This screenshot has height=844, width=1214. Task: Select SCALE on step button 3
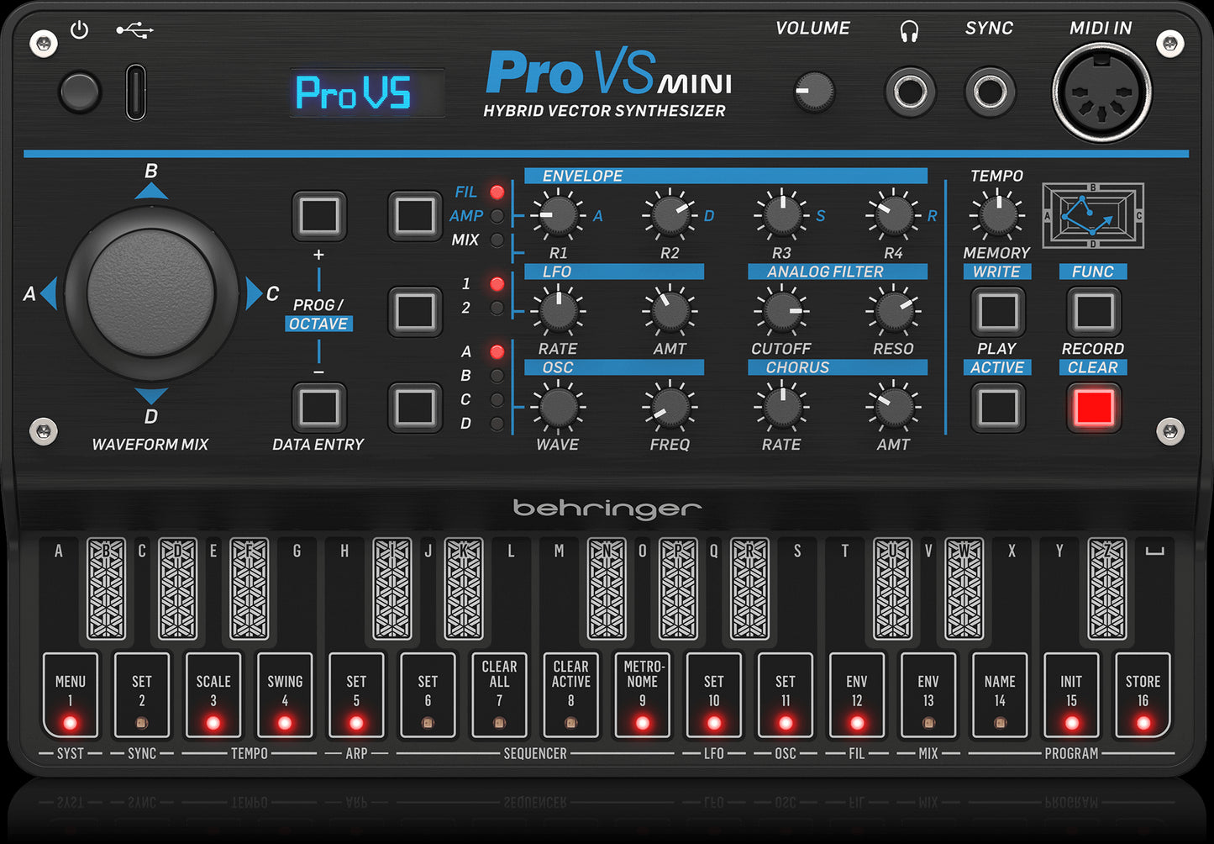coord(213,695)
